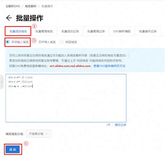
Task: Expand the collapsed left sidebar handle
Action: click(1, 82)
